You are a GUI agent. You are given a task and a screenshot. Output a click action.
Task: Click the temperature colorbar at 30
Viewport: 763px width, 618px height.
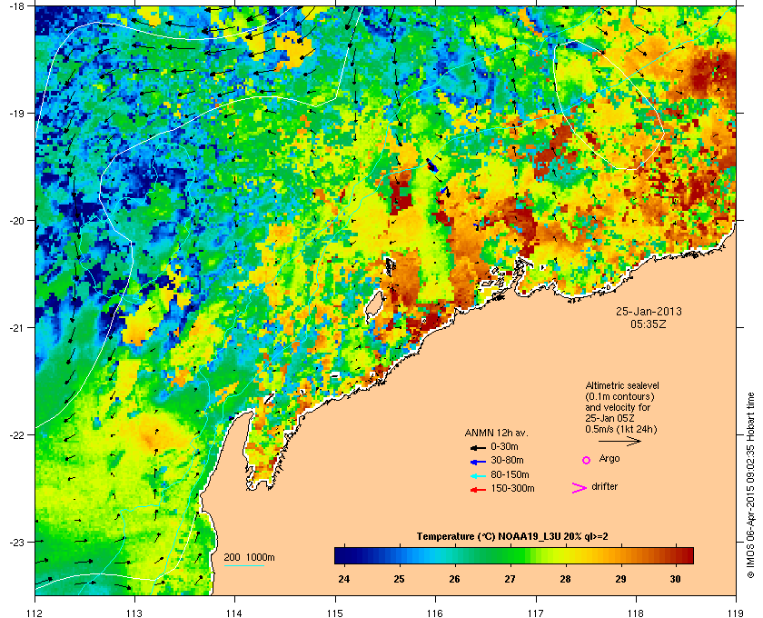click(x=675, y=555)
